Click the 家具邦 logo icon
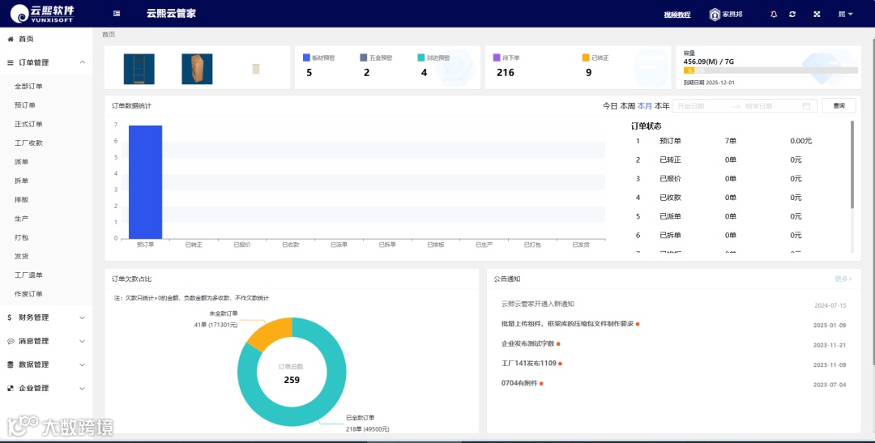Screen dimensions: 875x443 pyautogui.click(x=715, y=15)
